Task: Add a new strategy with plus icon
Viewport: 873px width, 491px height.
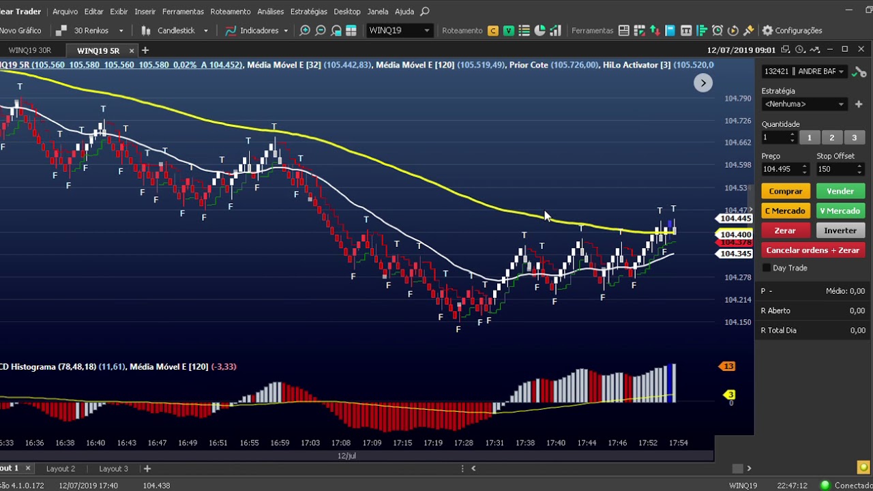Action: coord(859,104)
